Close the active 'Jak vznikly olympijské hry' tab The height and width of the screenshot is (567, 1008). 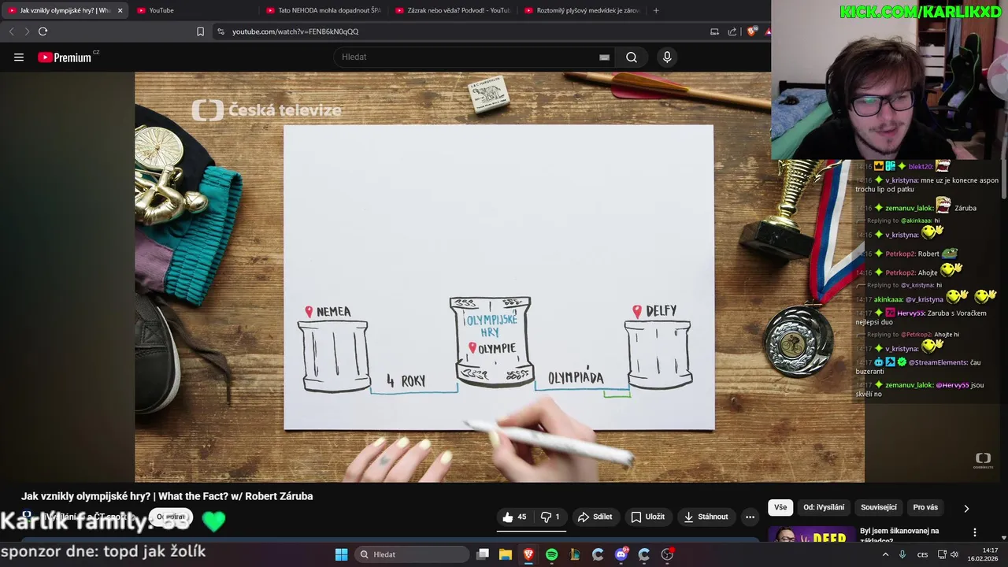pyautogui.click(x=120, y=10)
